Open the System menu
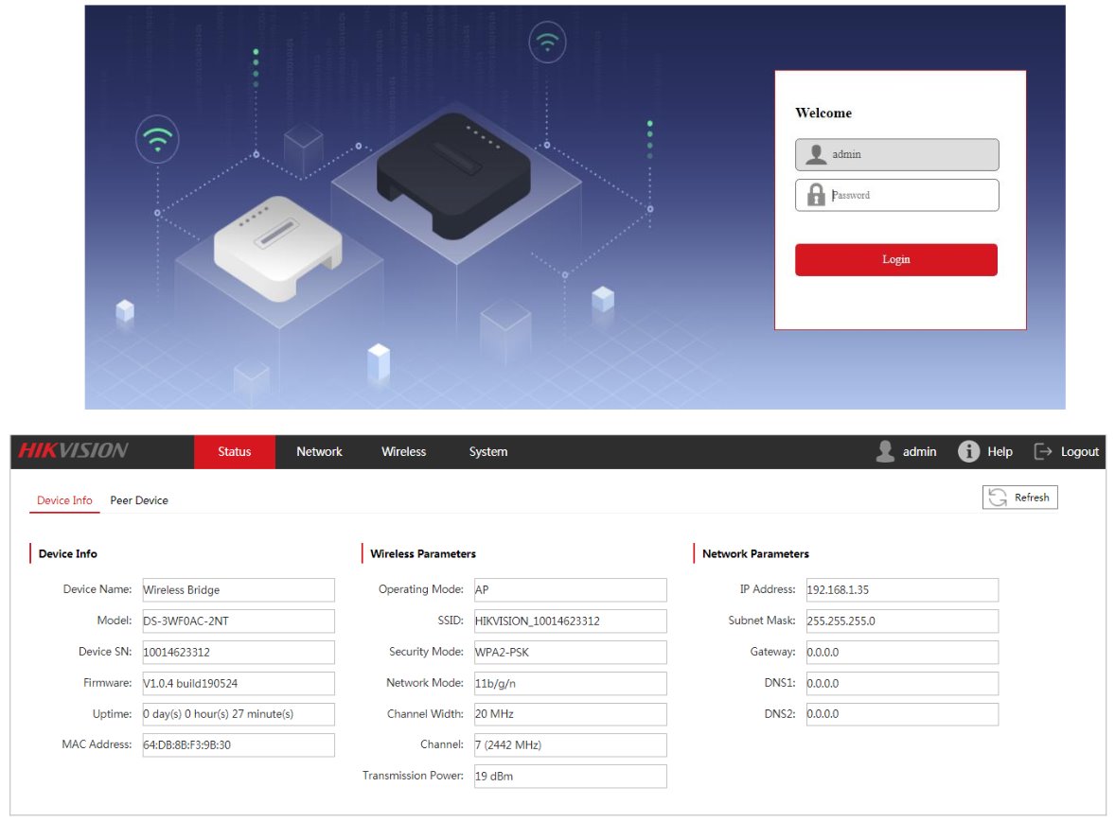The width and height of the screenshot is (1115, 822). click(487, 452)
